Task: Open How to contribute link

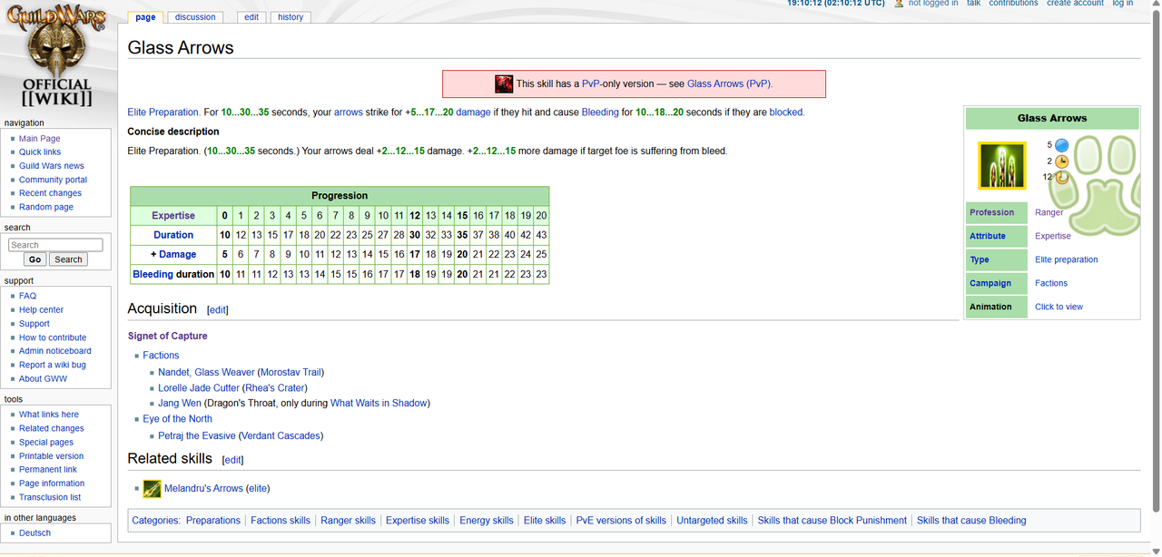Action: (x=53, y=337)
